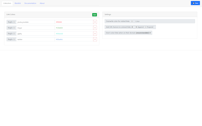This screenshot has width=202, height=126.
Task: Toggle overwrite color for visited links
Action: 132,21
